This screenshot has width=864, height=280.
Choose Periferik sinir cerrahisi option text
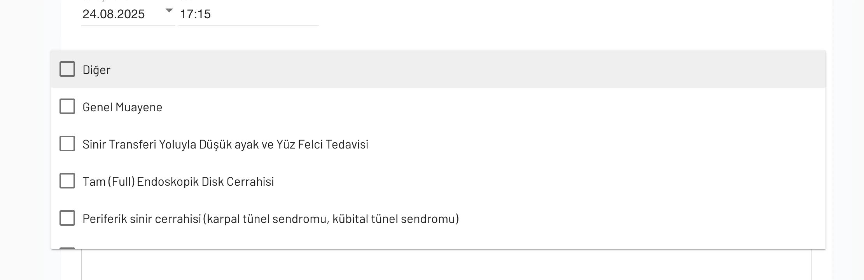[x=271, y=219]
